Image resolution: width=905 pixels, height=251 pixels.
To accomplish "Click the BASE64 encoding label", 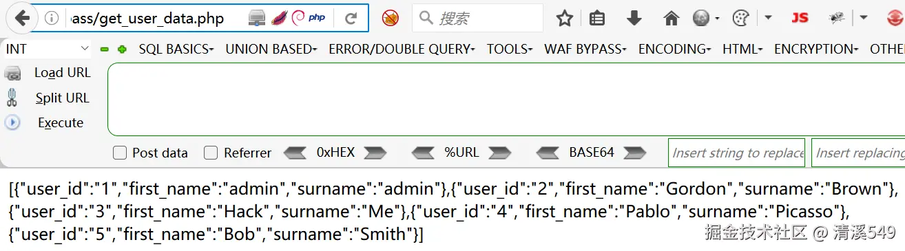I will pyautogui.click(x=592, y=153).
